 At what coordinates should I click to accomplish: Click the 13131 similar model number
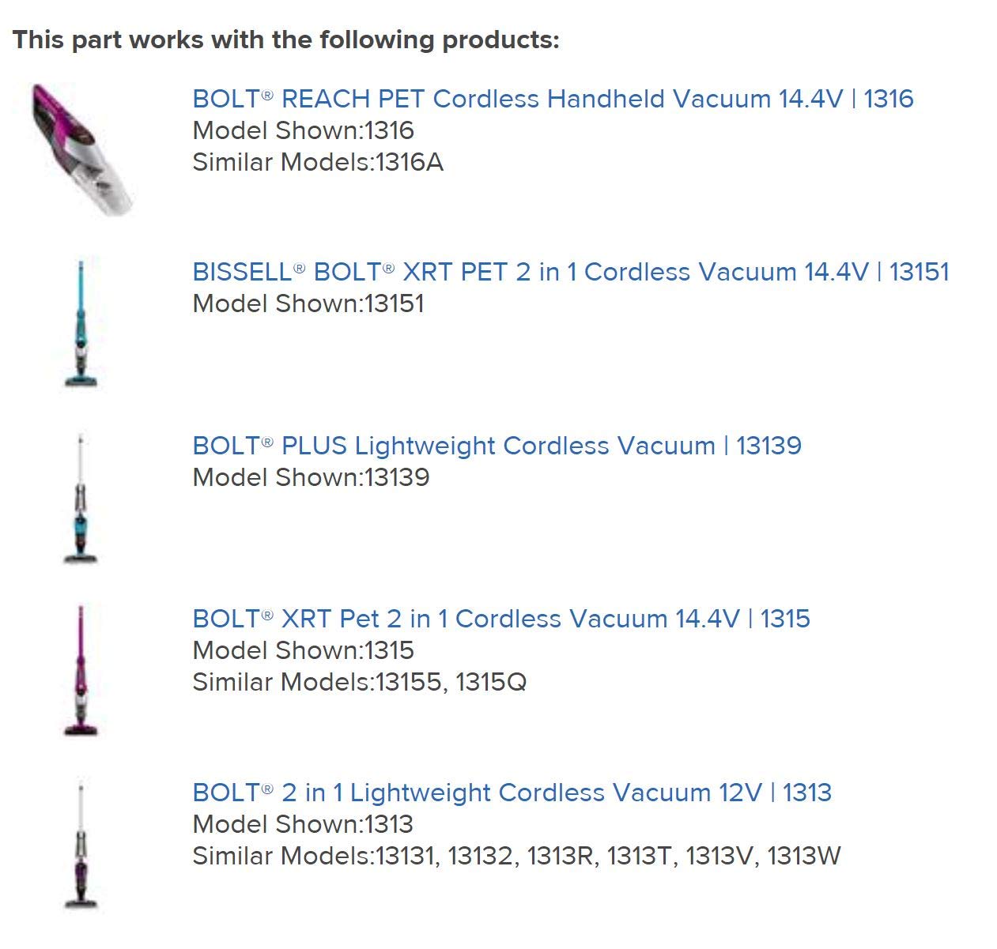tap(406, 856)
